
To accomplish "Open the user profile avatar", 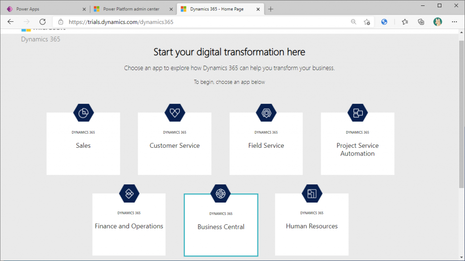I will click(x=437, y=22).
